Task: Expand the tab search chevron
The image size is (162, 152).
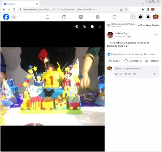Action: click(x=143, y=4)
